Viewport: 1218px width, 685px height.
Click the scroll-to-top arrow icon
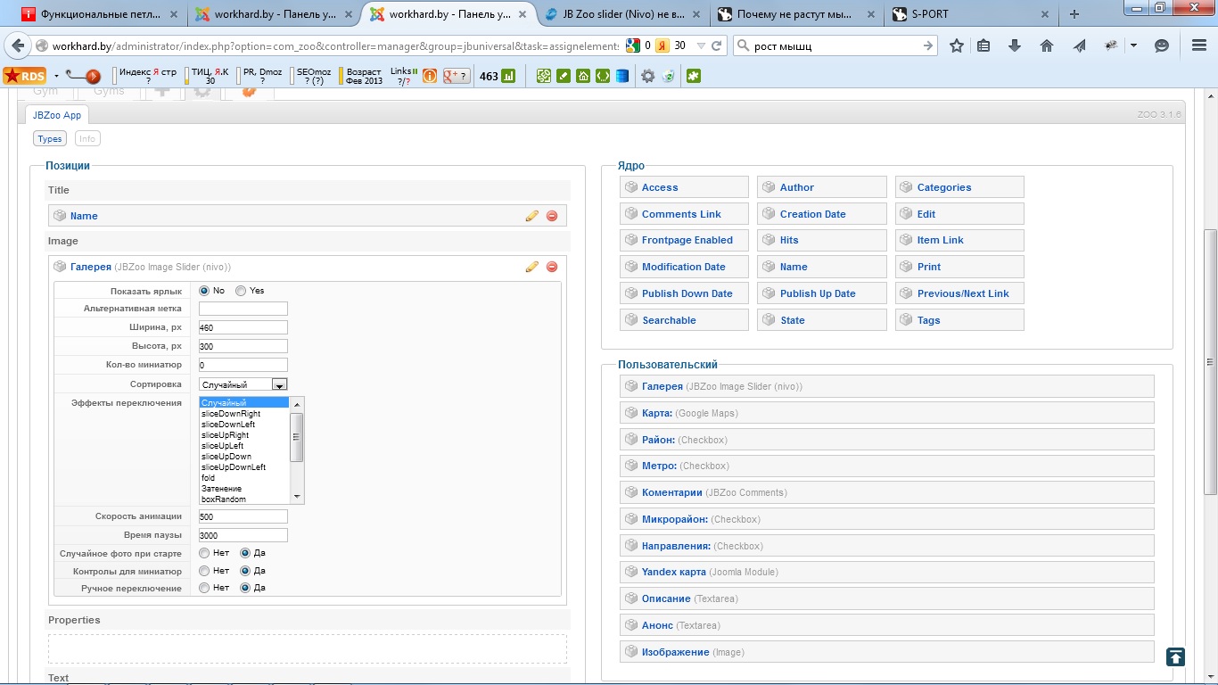click(1175, 656)
